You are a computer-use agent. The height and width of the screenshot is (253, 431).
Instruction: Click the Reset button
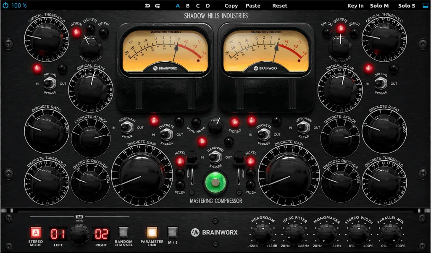[279, 5]
